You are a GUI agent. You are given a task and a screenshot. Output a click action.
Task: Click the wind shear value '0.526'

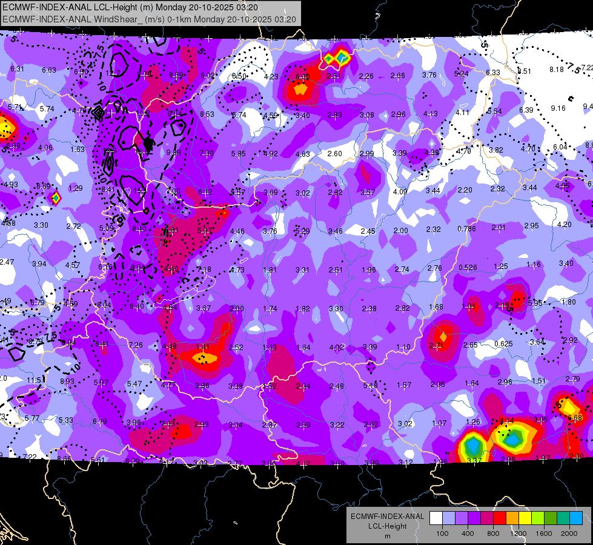[x=468, y=268]
